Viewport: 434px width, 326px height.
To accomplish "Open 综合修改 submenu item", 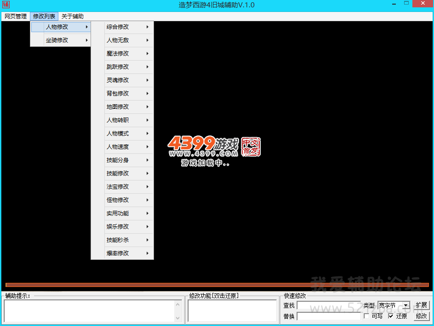I will [122, 27].
